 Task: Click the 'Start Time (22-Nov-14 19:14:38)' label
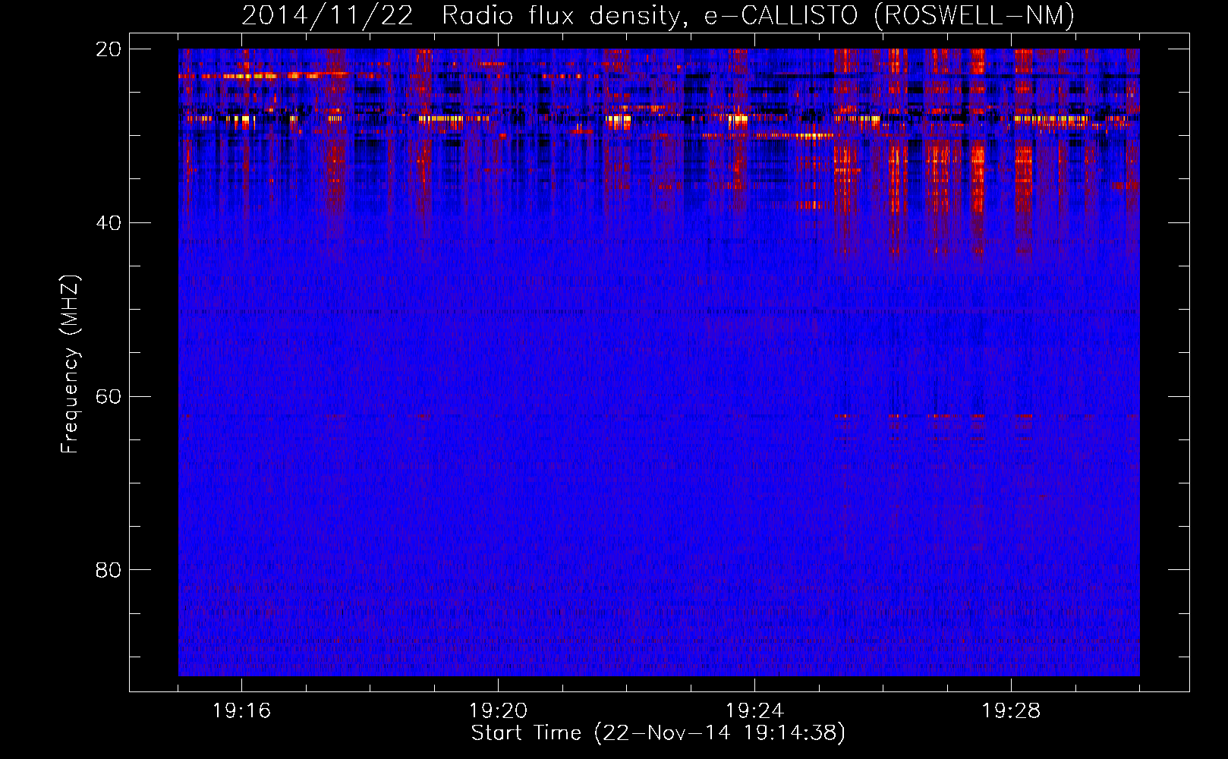click(x=658, y=732)
